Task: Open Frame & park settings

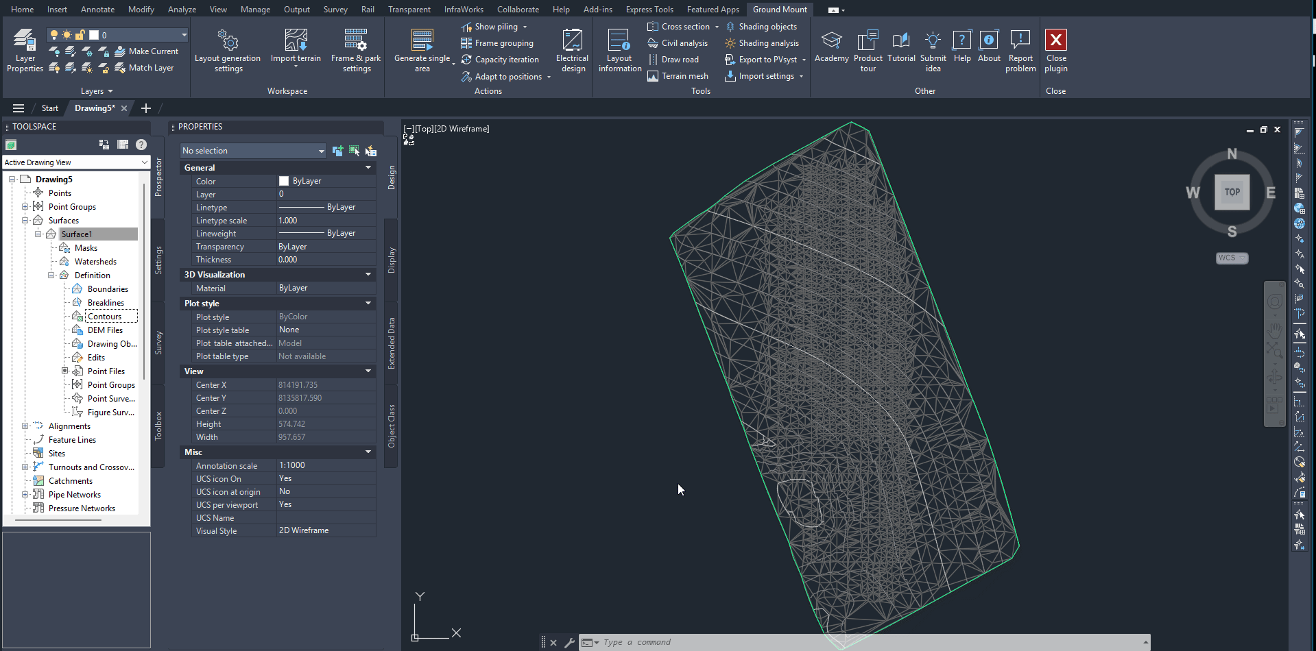Action: (355, 50)
